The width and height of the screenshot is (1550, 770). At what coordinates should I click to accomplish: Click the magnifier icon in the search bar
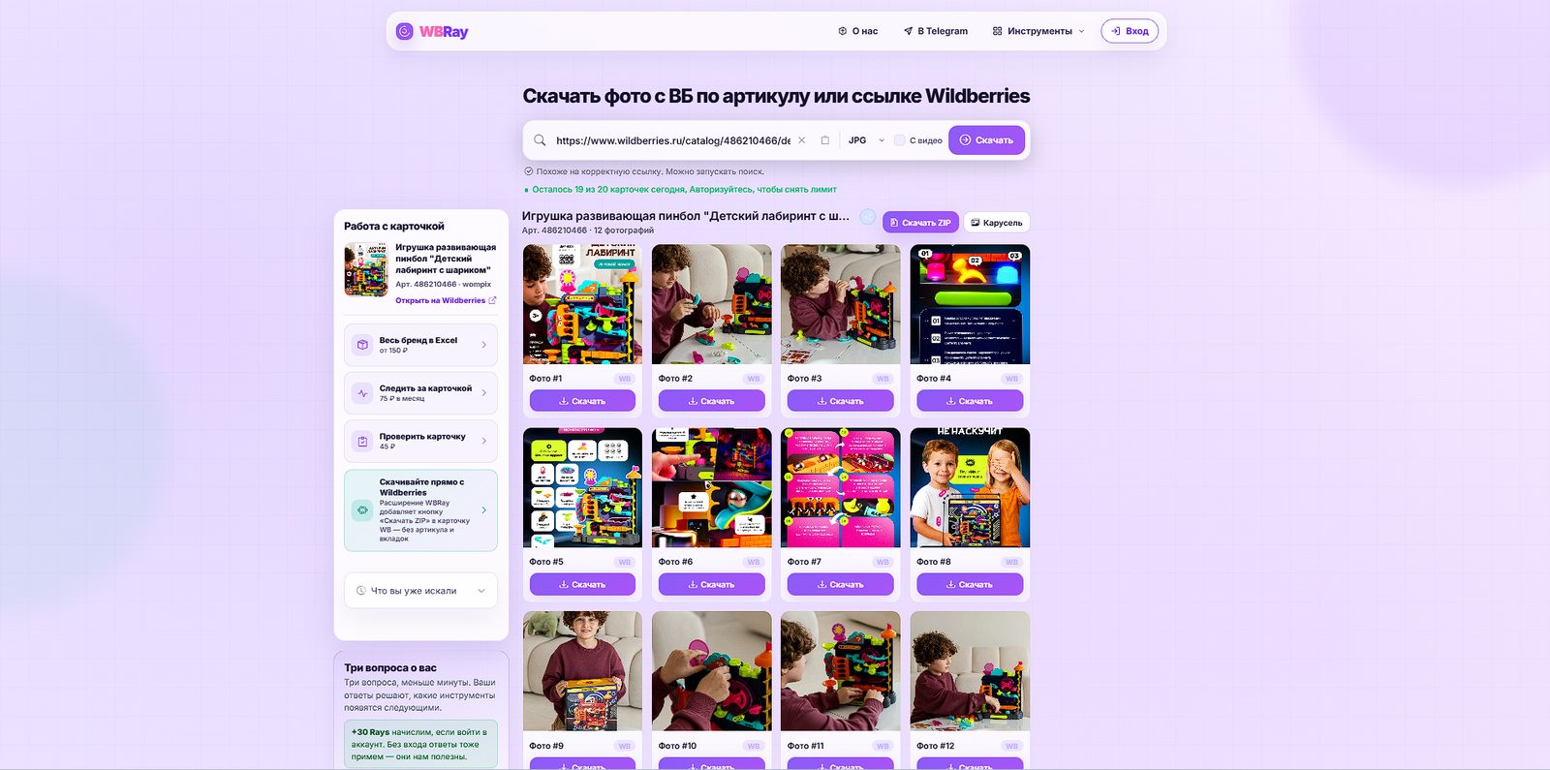tap(540, 140)
